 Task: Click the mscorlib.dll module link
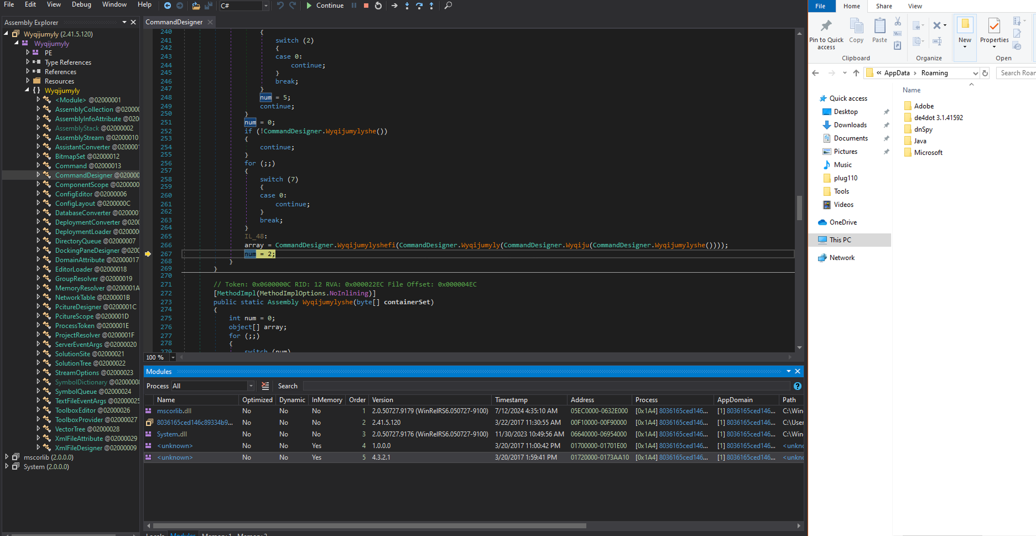coord(174,411)
